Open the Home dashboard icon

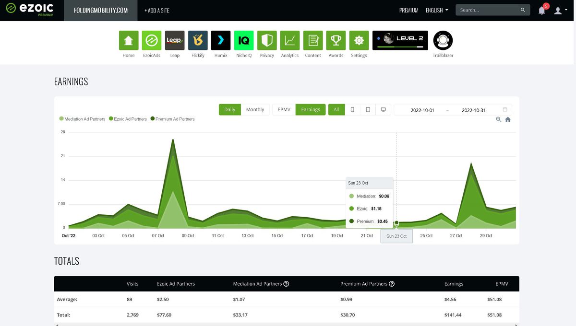coord(129,40)
